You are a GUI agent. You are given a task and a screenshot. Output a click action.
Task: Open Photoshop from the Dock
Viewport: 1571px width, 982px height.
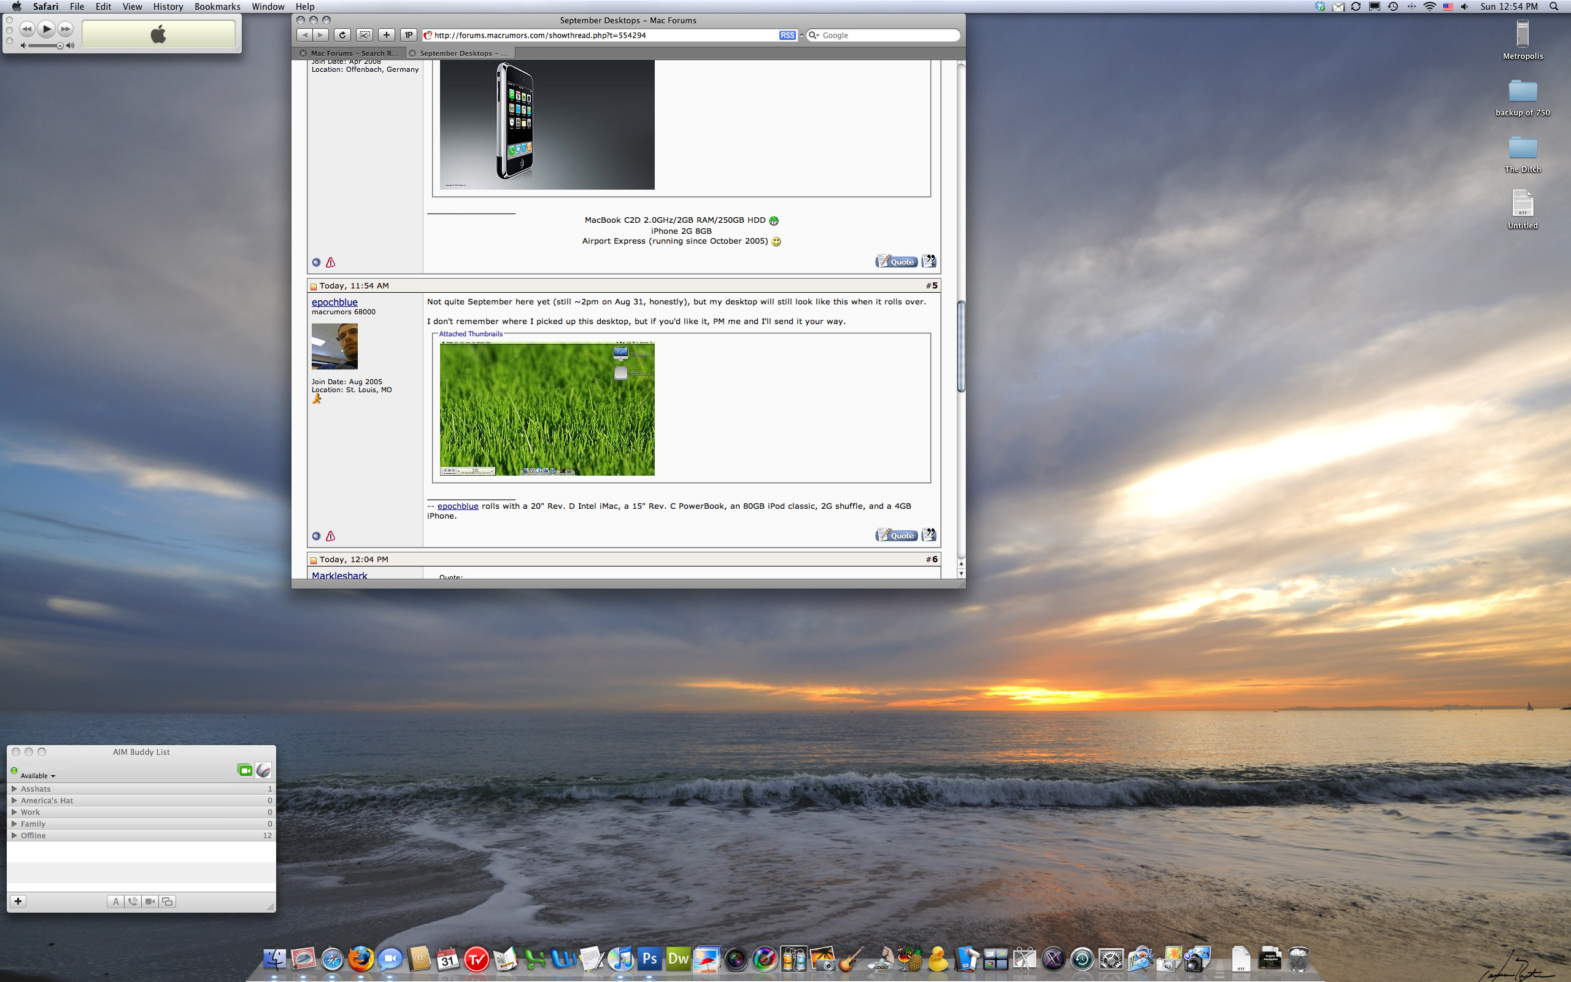pos(649,959)
